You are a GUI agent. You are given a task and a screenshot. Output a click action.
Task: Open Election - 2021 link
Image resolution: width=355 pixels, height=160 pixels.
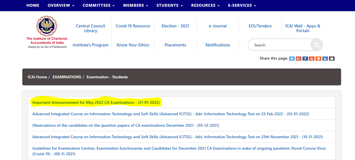click(x=175, y=26)
